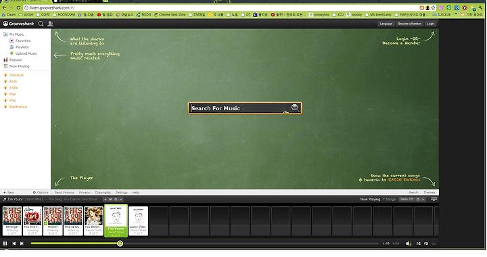Open Settings link in footer

click(x=122, y=193)
